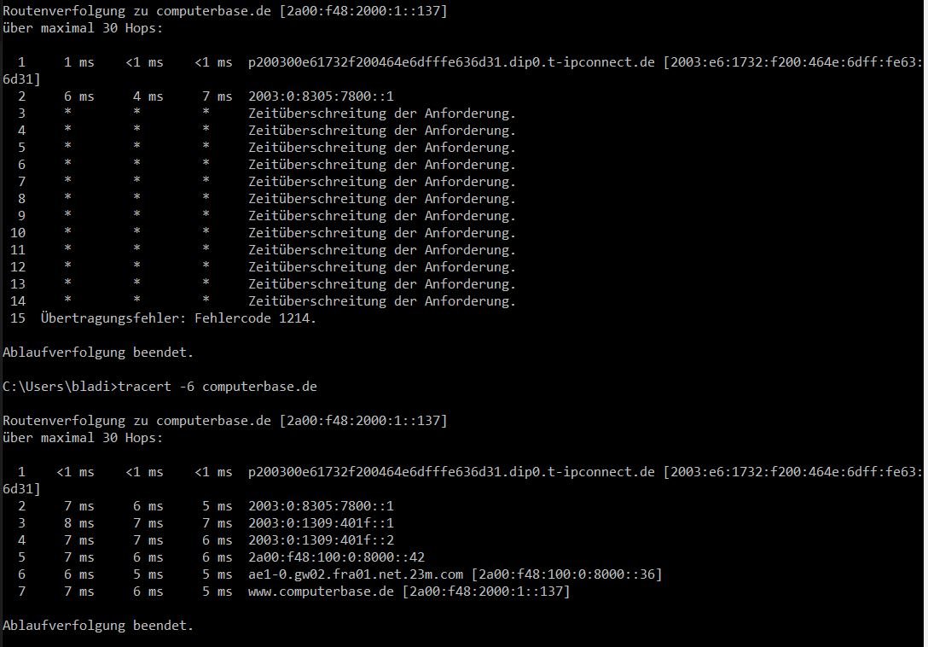Screen dimensions: 928x647
Task: Click hop 9 Zeitüberschreitung der Anforderung line
Action: 382,216
